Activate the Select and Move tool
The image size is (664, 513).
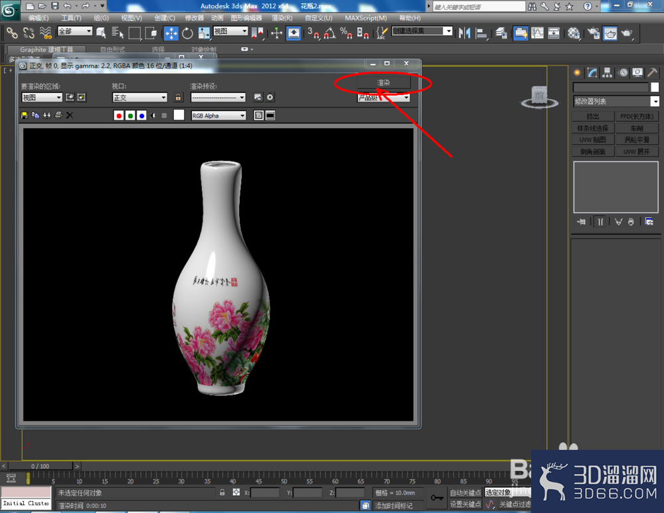point(171,33)
